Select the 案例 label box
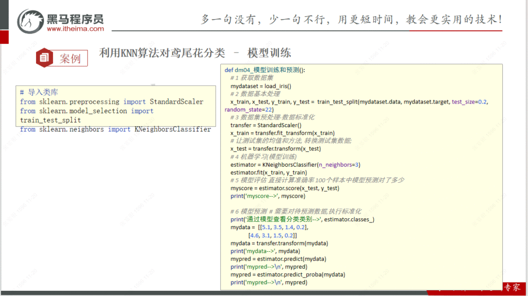Viewport: 528px width, 296px height. pyautogui.click(x=70, y=58)
